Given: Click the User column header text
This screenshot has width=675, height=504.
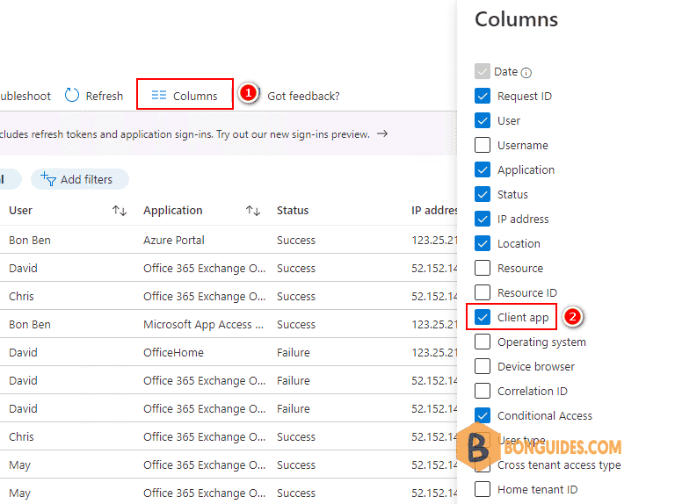Looking at the screenshot, I should click(x=21, y=210).
